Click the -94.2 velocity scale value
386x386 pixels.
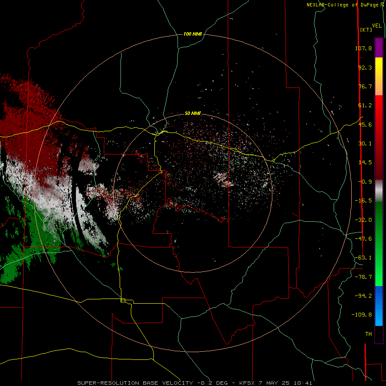[363, 296]
